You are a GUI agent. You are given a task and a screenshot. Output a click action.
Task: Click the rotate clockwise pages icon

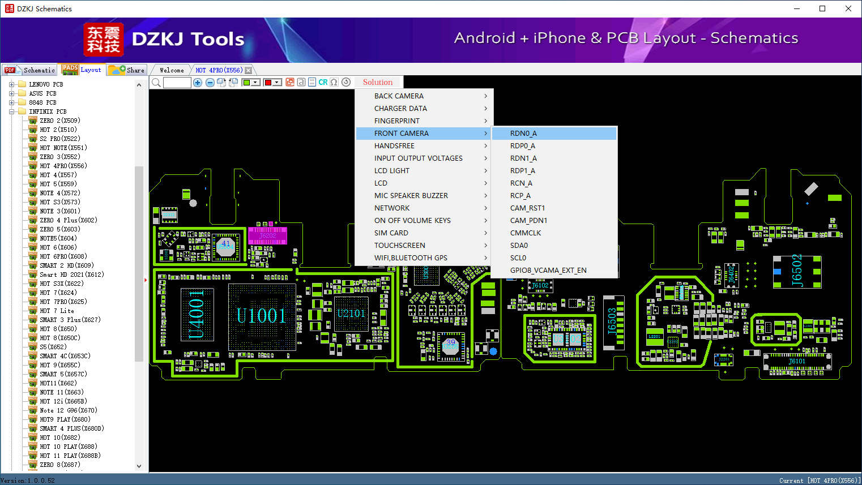[221, 83]
